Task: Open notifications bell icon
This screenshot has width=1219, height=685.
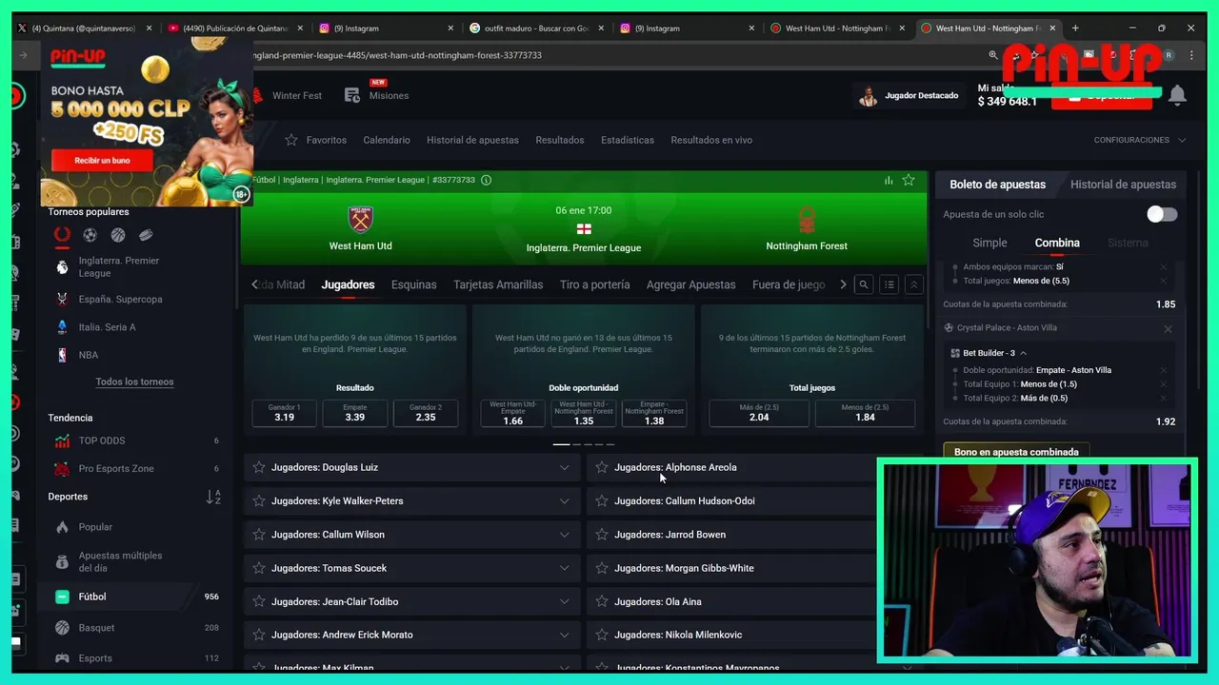Action: tap(1177, 95)
